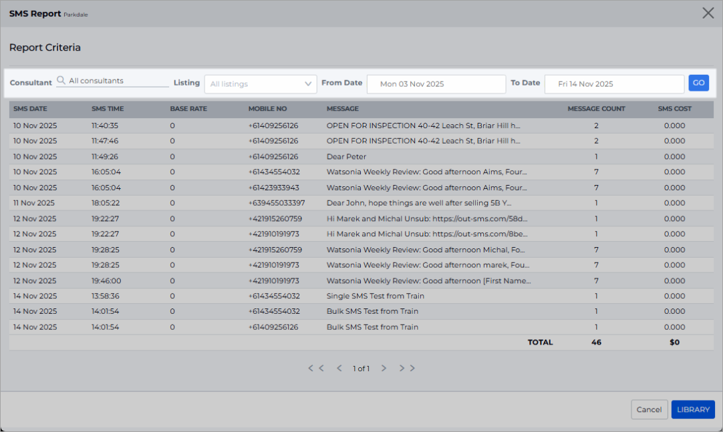This screenshot has width=723, height=432.
Task: Click the BASE RATE column header
Action: click(x=188, y=109)
